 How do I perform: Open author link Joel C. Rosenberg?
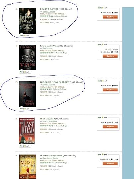50,121
